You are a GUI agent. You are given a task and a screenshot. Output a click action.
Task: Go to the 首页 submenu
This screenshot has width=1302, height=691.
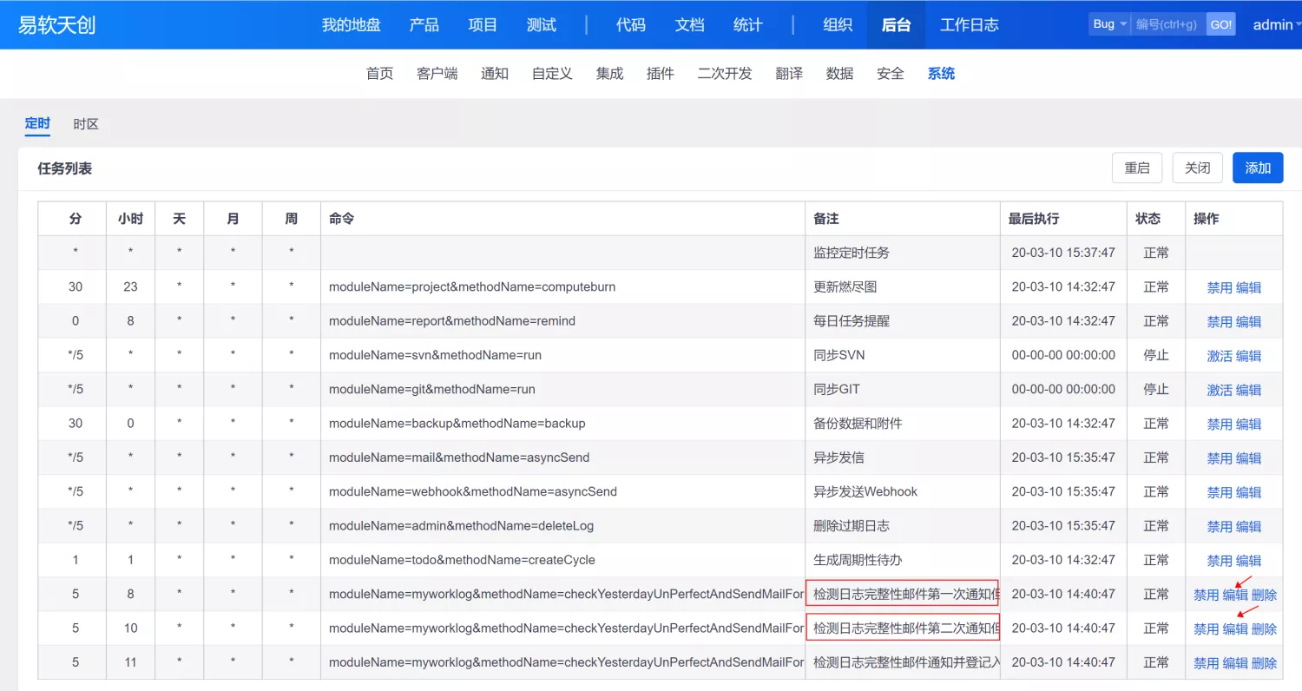pyautogui.click(x=379, y=74)
